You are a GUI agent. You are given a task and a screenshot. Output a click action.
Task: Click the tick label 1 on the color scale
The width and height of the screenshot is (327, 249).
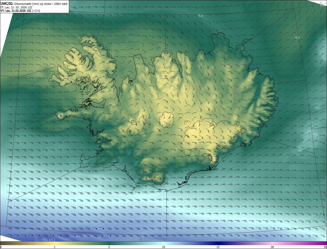point(55,247)
